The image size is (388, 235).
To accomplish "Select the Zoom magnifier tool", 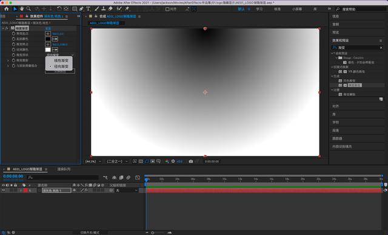I will tap(28, 9).
